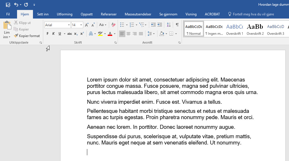
Task: Increase font size with the grow icon
Action: pos(87,25)
